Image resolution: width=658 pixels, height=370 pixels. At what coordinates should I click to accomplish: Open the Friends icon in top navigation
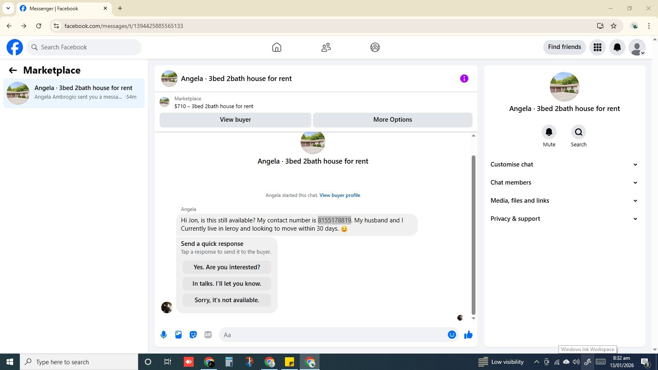click(x=326, y=47)
